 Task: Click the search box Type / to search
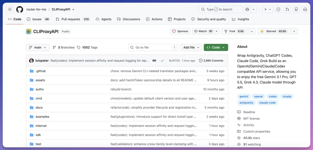pyautogui.click(x=220, y=9)
